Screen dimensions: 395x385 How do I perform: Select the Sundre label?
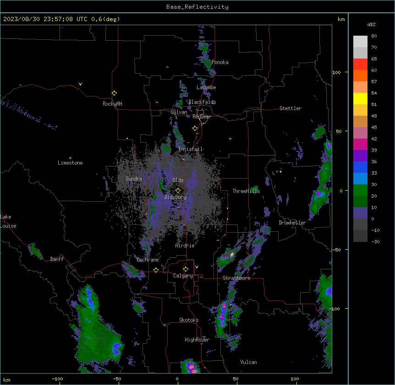(x=134, y=179)
